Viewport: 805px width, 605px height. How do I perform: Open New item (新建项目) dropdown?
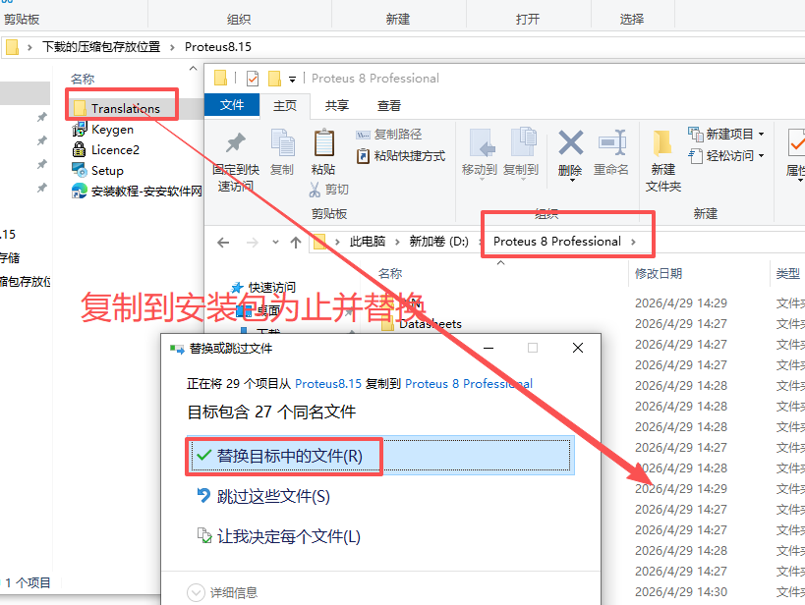[726, 135]
